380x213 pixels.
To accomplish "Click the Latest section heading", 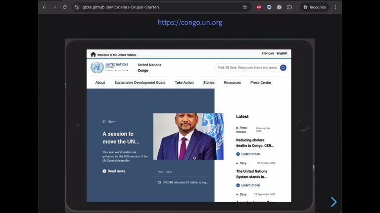I will point(242,116).
